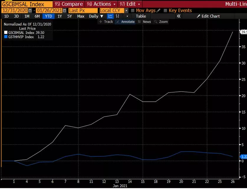Activate the Track crosshair tool

(x=106, y=22)
